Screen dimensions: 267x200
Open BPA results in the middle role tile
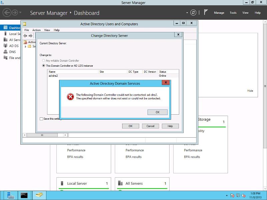[133, 157]
